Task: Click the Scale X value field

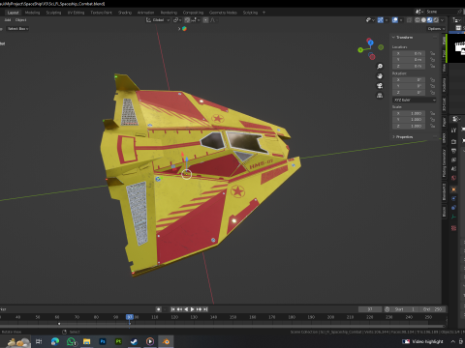Action: pyautogui.click(x=409, y=113)
